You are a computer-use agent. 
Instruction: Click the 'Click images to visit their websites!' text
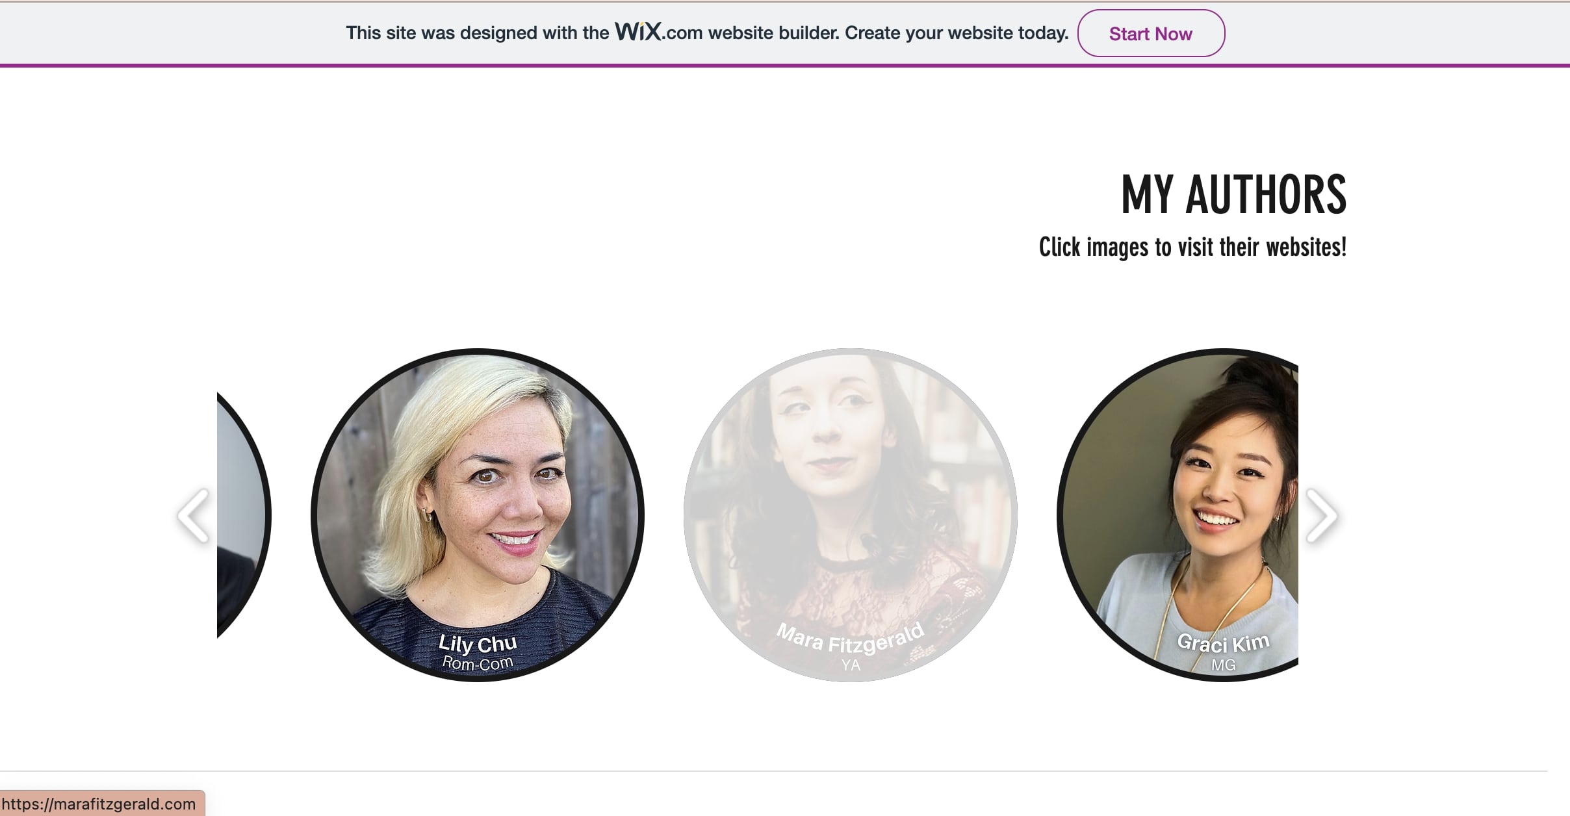pyautogui.click(x=1192, y=248)
